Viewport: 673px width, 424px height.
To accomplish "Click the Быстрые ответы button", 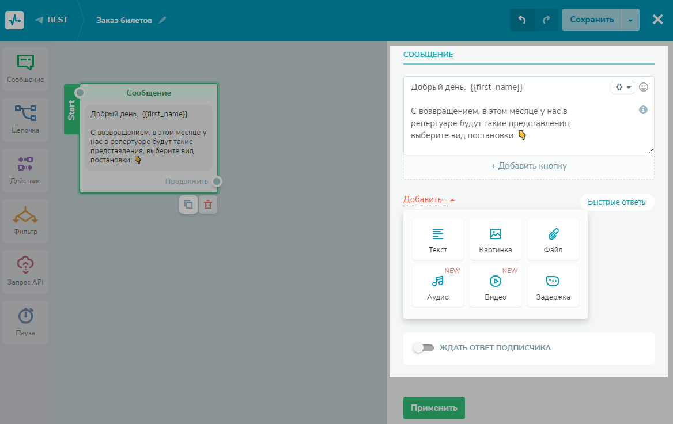I will [617, 202].
